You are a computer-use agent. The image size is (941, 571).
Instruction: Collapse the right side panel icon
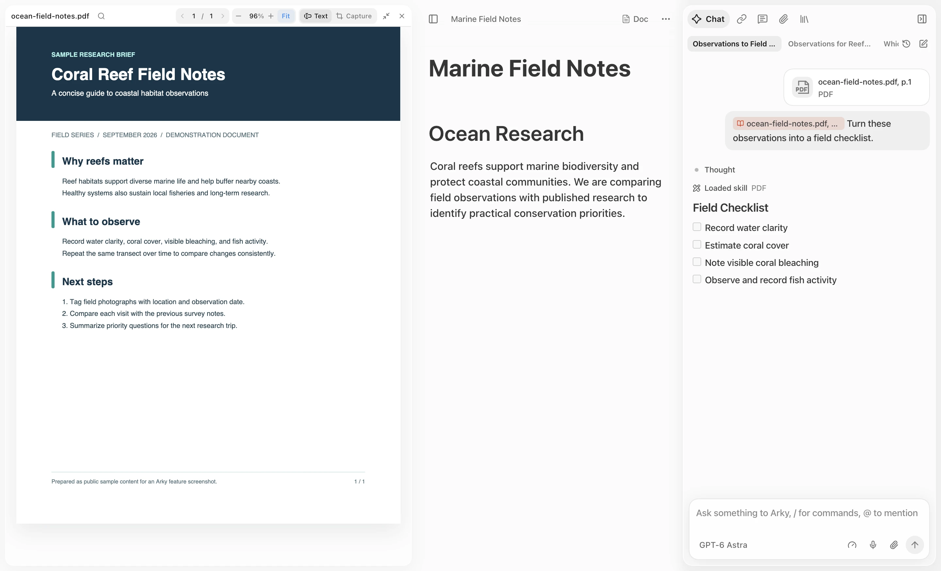pyautogui.click(x=922, y=19)
